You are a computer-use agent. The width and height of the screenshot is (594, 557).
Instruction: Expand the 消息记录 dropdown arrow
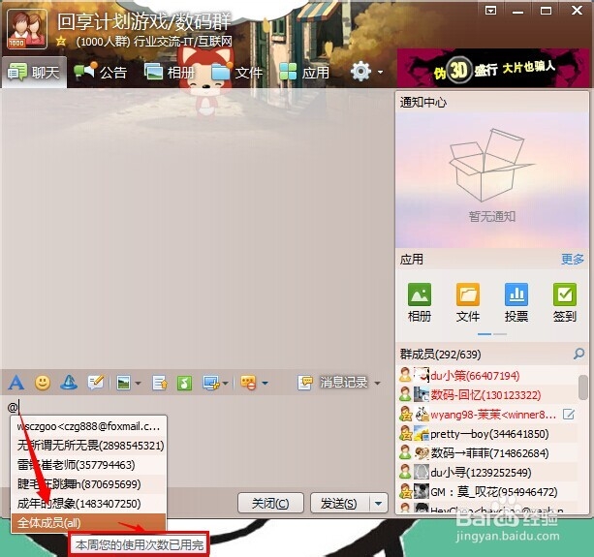[x=377, y=384]
